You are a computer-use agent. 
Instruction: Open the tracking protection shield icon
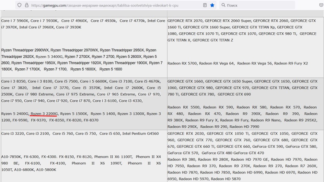pos(19,5)
